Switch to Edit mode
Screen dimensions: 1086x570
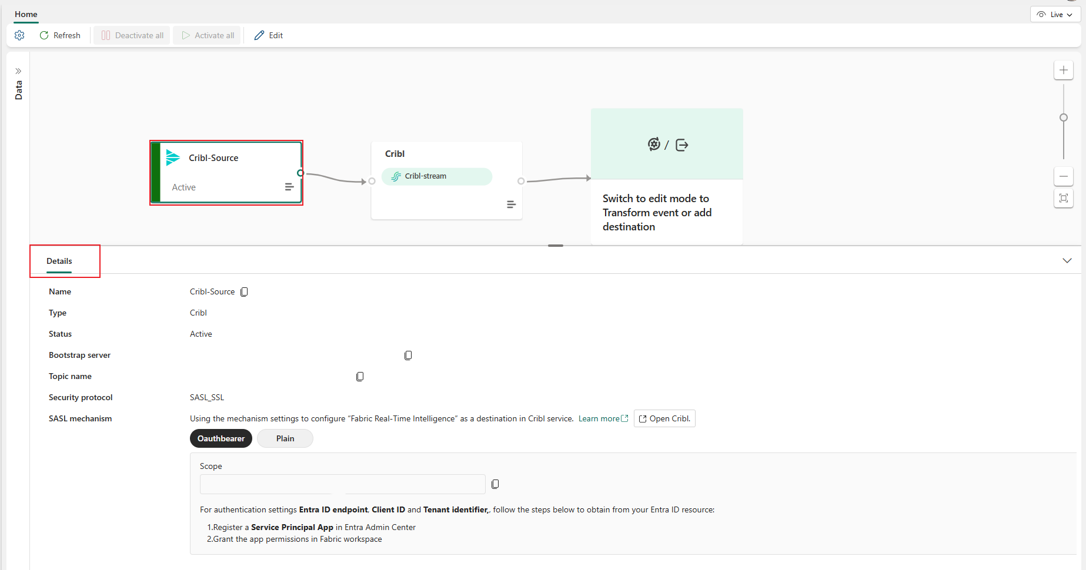(x=269, y=35)
